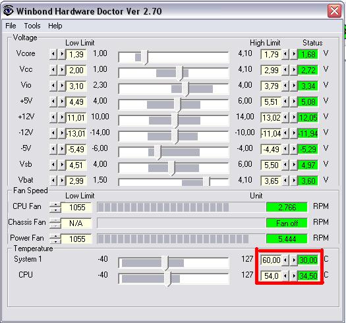Viewport: 346px width, 323px height.
Task: Increase the Vcore low limit with right arrow
Action: [62, 54]
